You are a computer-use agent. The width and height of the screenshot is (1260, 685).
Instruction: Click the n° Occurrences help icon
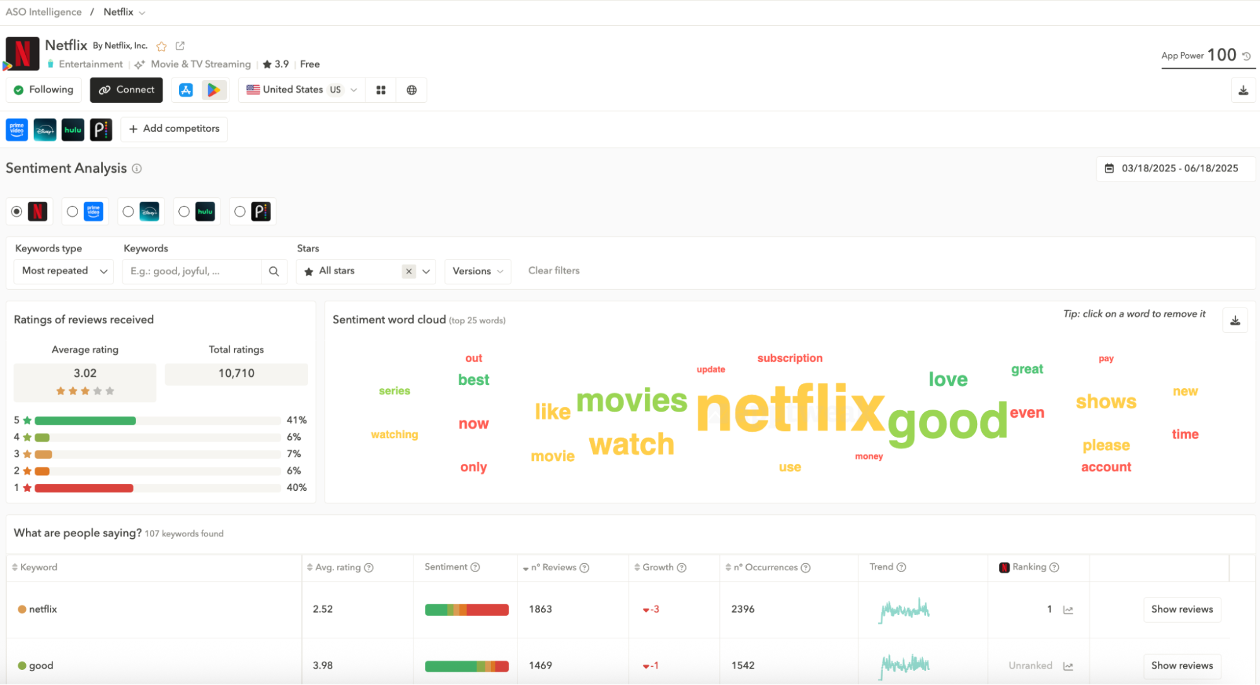coord(806,568)
